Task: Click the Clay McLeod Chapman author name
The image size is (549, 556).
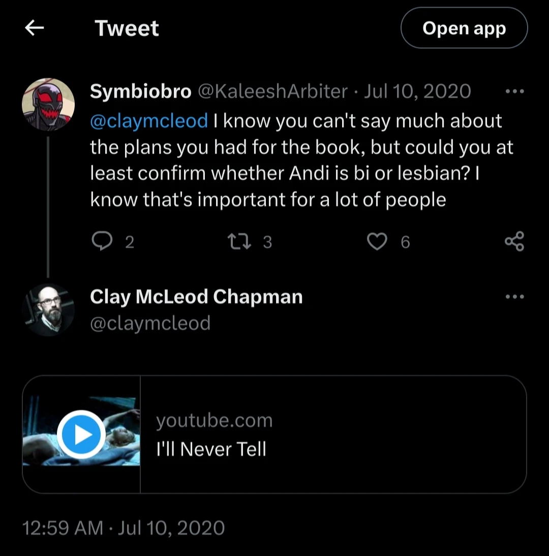Action: (196, 297)
